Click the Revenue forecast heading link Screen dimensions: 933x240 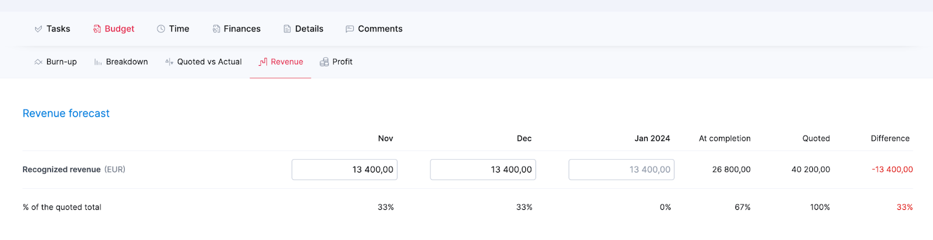tap(66, 114)
